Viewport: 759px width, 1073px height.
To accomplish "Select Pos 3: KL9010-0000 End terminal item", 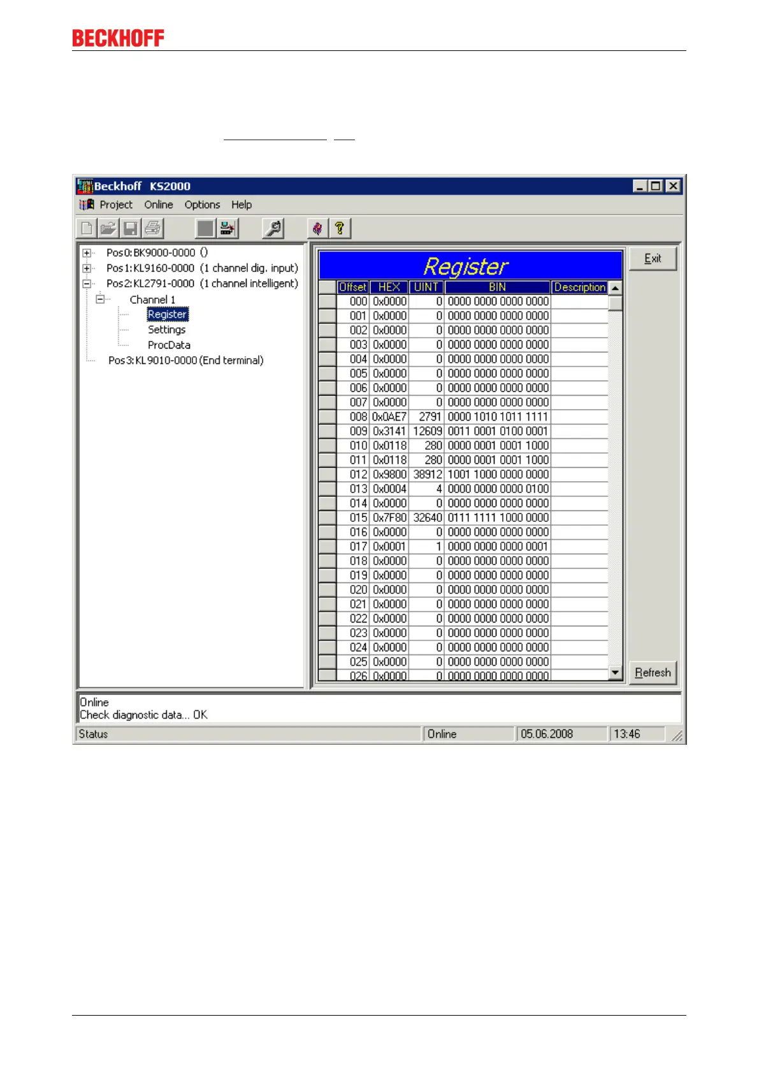I will (x=185, y=360).
